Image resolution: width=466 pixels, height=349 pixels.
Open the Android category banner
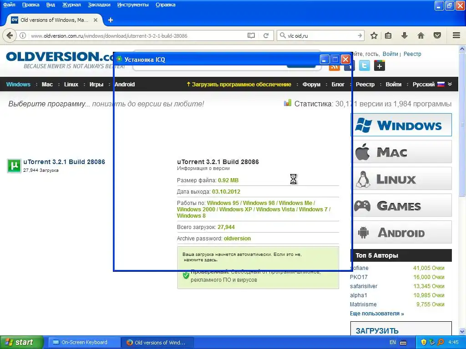point(401,232)
